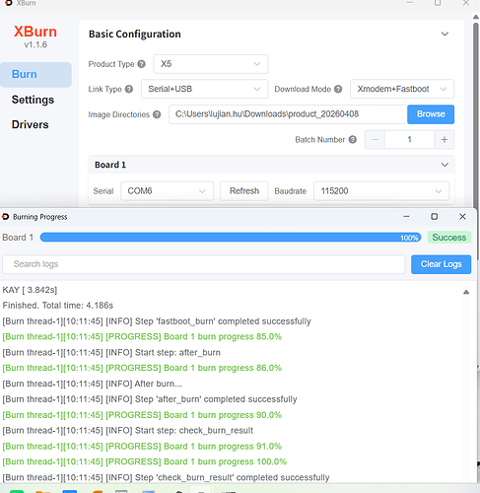
Task: Click the Refresh serial button
Action: (244, 191)
